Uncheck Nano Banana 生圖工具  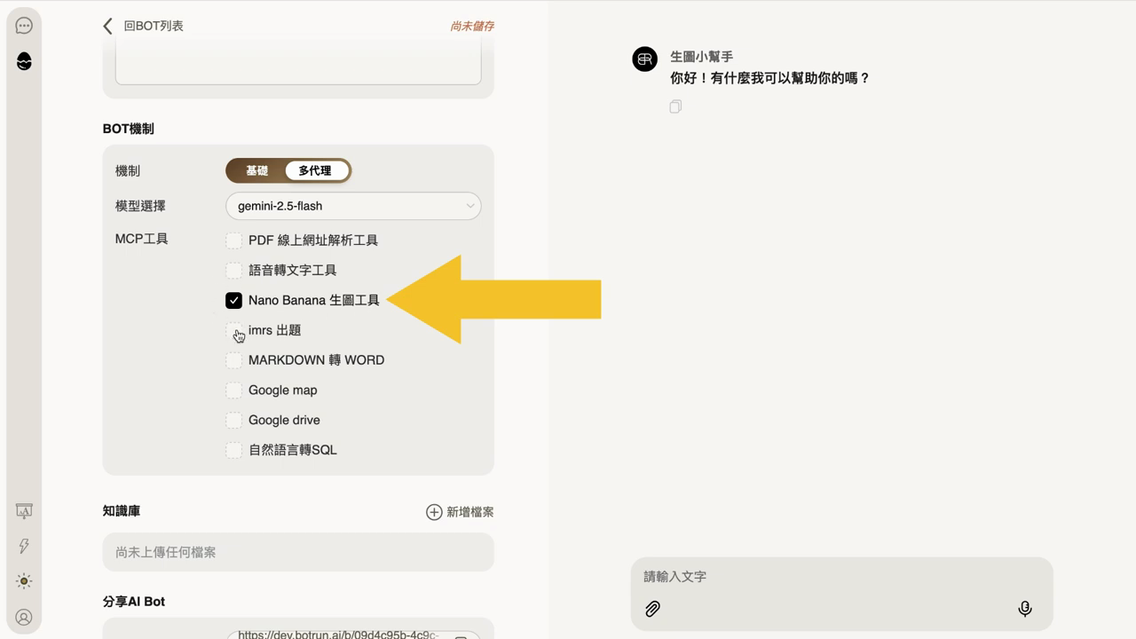click(233, 301)
